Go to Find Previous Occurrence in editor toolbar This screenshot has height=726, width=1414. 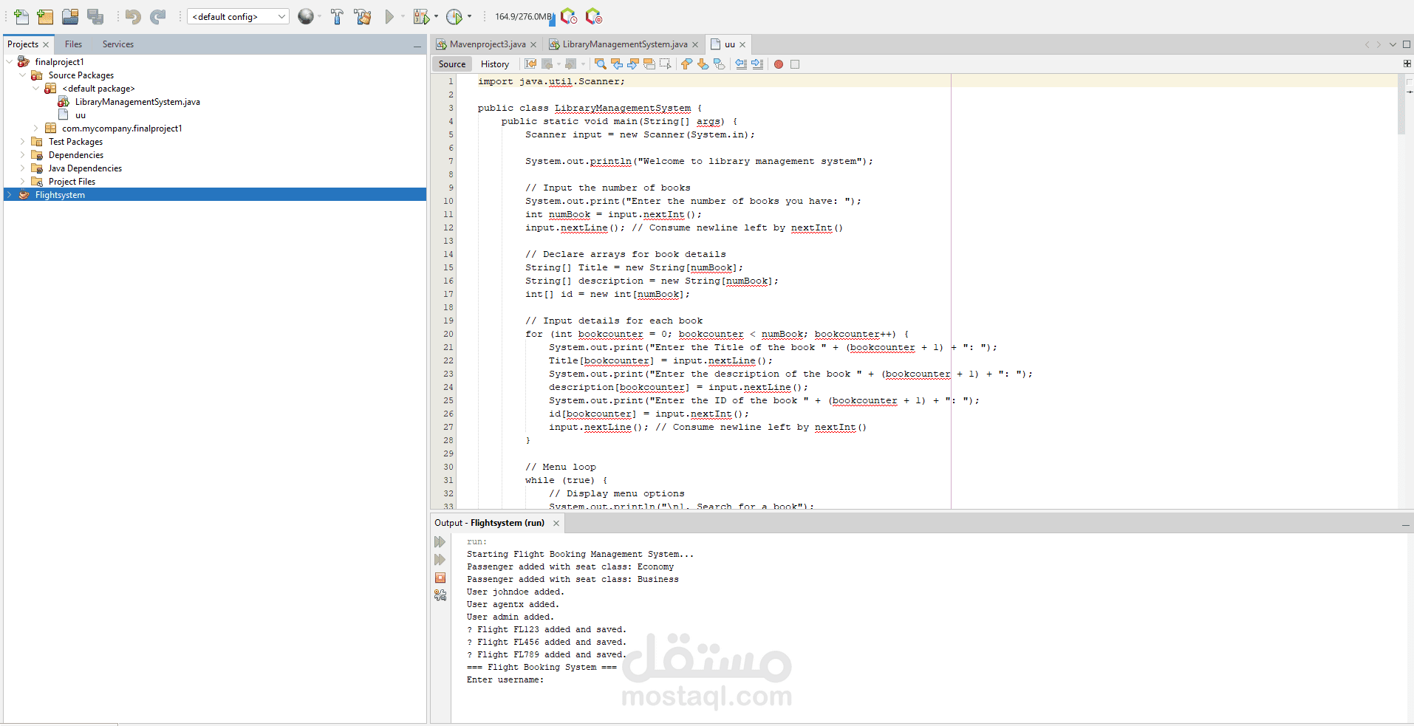click(617, 64)
